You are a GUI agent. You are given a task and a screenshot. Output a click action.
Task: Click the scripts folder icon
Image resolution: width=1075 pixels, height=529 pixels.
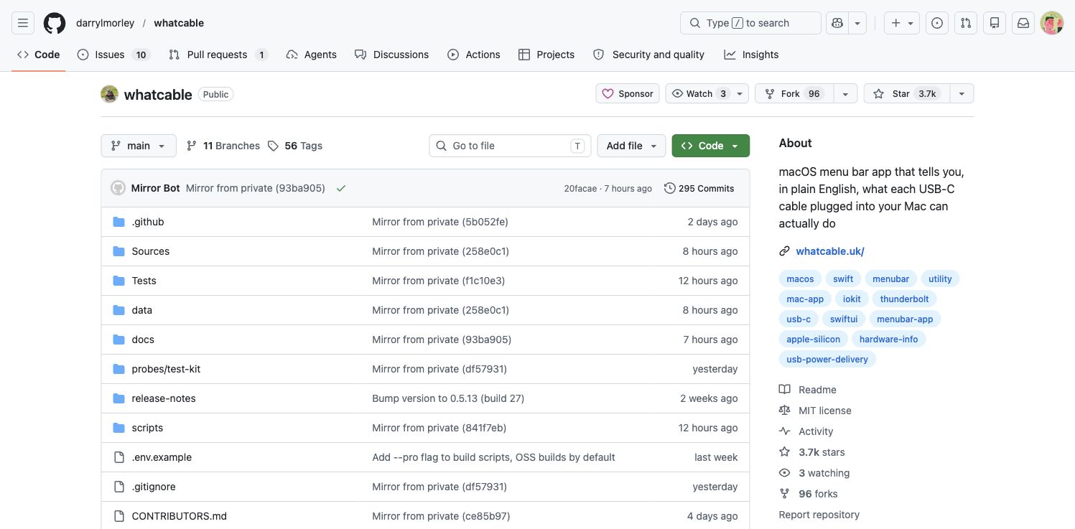119,428
